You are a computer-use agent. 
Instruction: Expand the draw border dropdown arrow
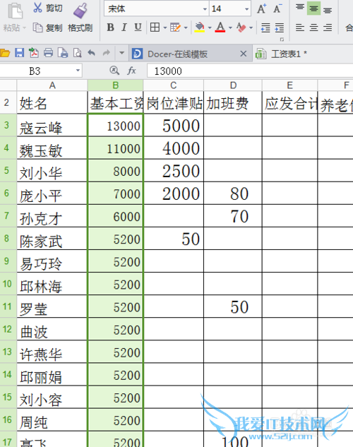point(186,28)
